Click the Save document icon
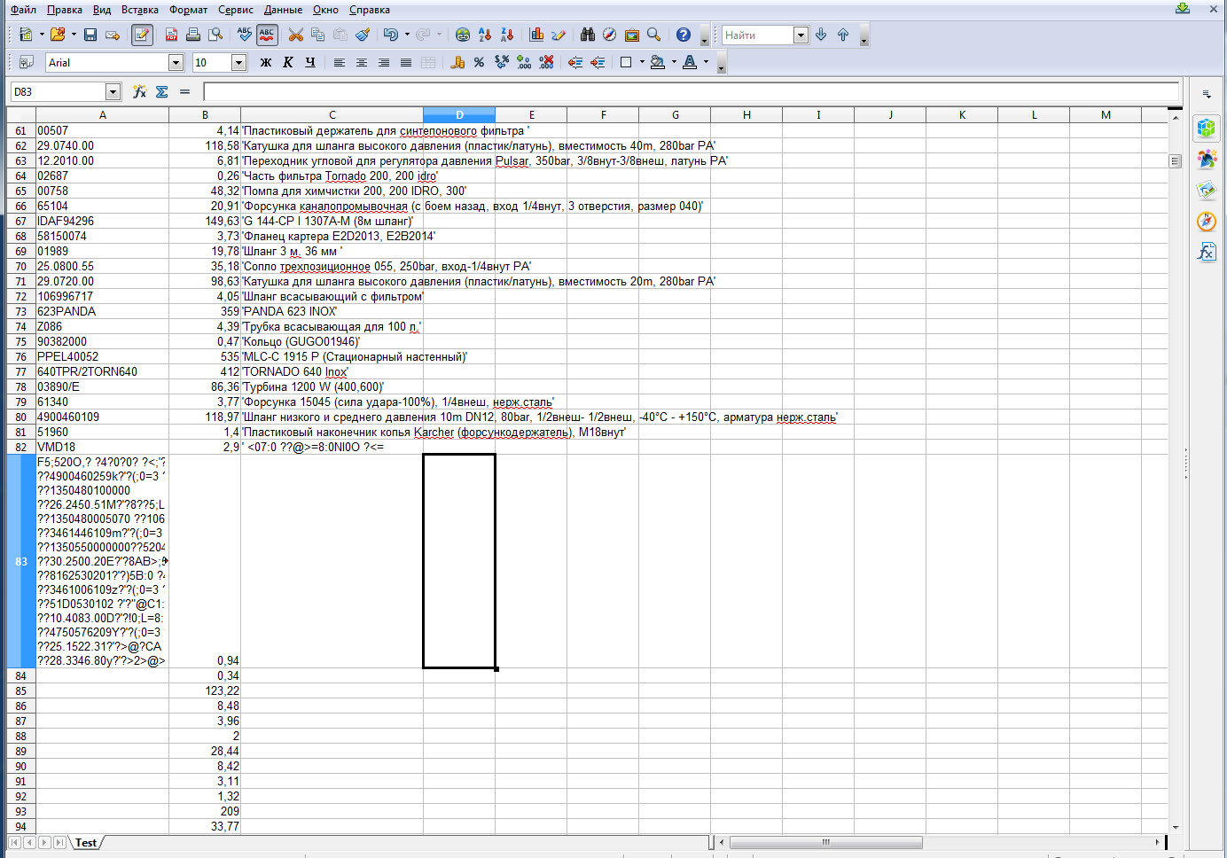The width and height of the screenshot is (1227, 858). click(x=90, y=35)
